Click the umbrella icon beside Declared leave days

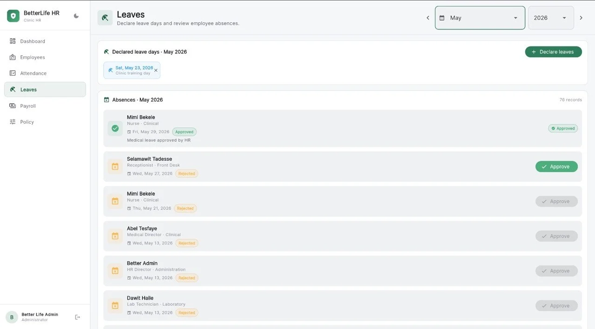coord(106,52)
